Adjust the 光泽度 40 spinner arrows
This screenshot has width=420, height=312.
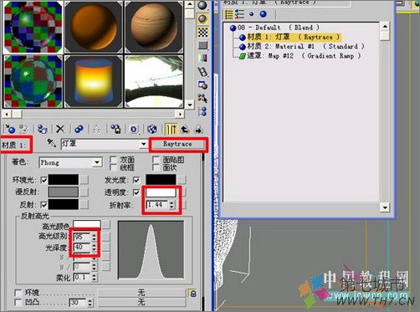[x=94, y=247]
